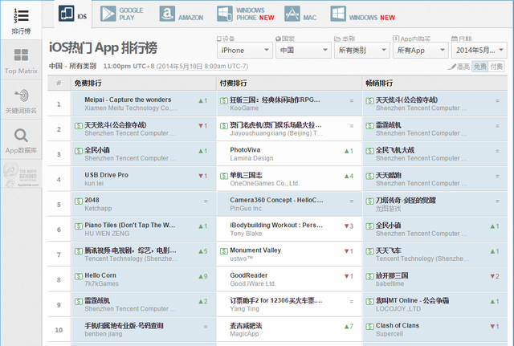Open the iPhone device dropdown
The width and height of the screenshot is (514, 346).
[x=244, y=50]
